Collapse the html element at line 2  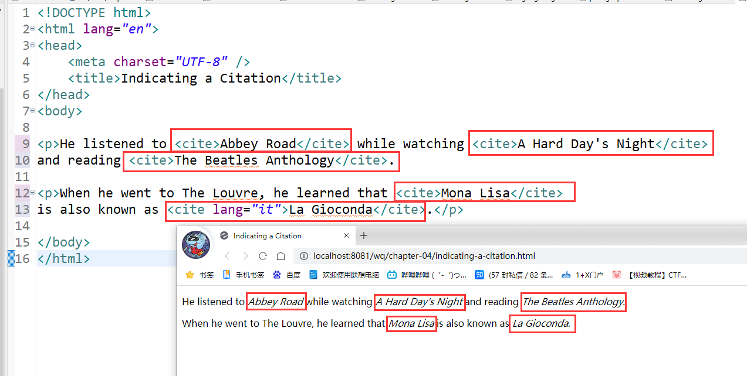[x=33, y=28]
